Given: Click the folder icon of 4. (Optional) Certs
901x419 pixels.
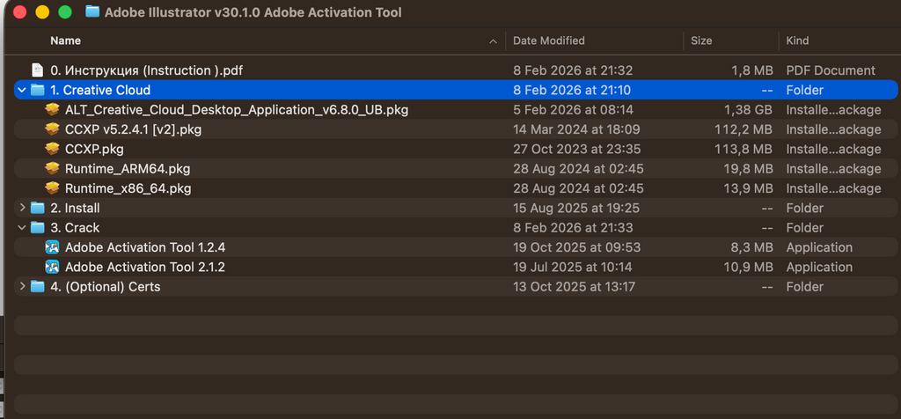Looking at the screenshot, I should point(37,286).
